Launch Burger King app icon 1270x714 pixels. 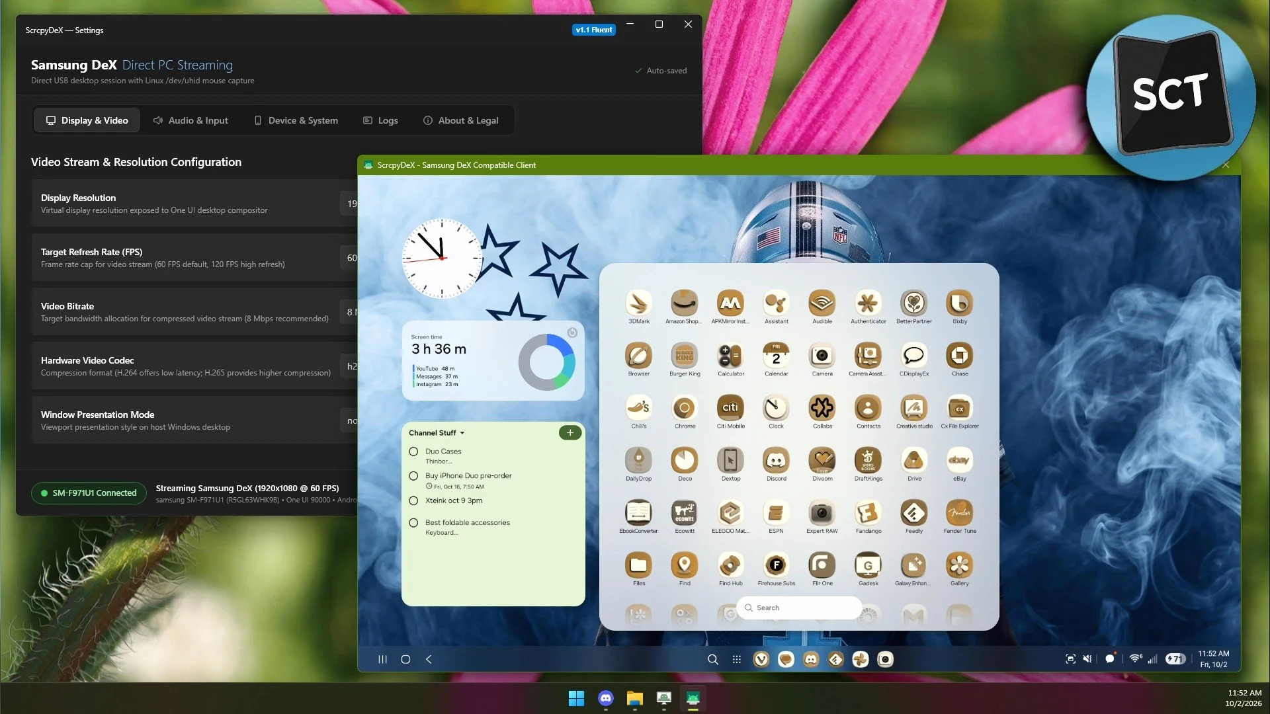coord(684,356)
